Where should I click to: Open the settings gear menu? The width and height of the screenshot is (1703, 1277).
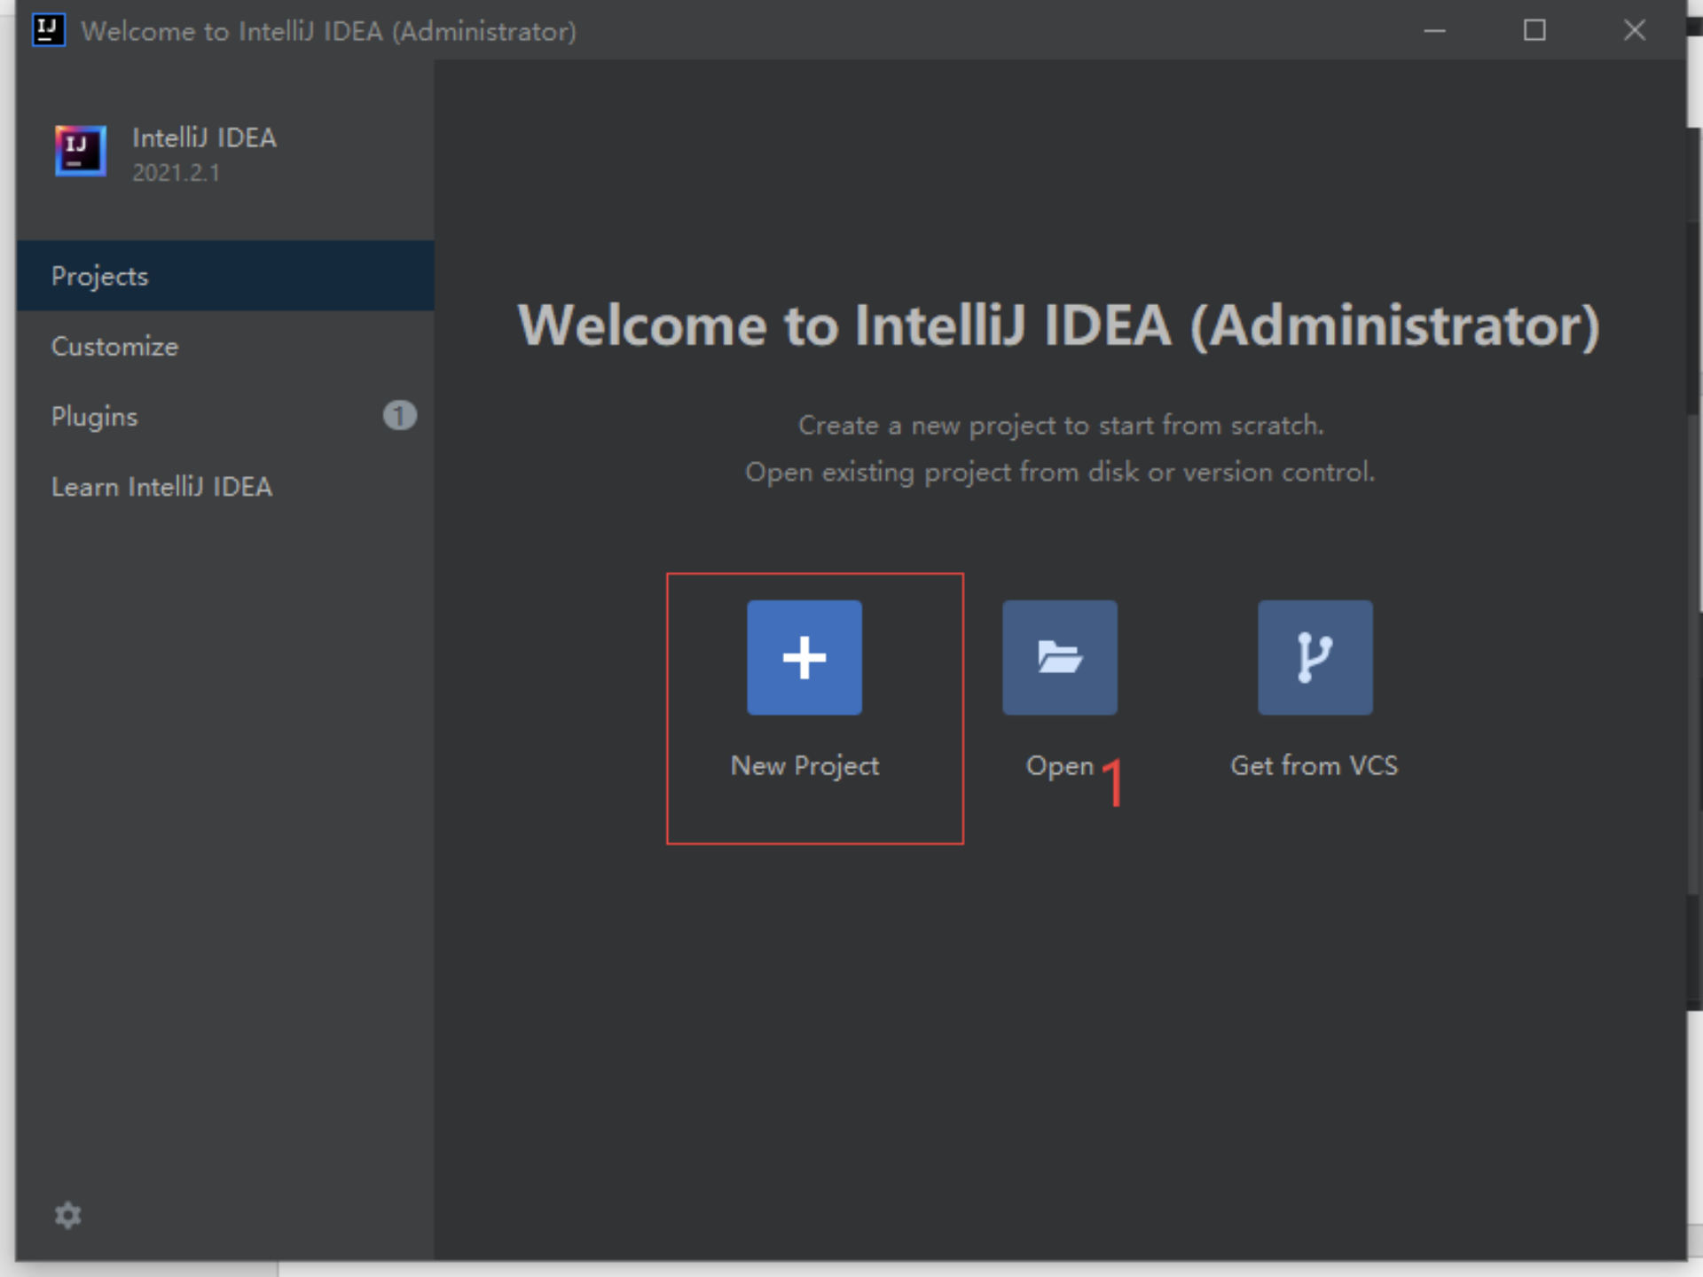pos(67,1214)
